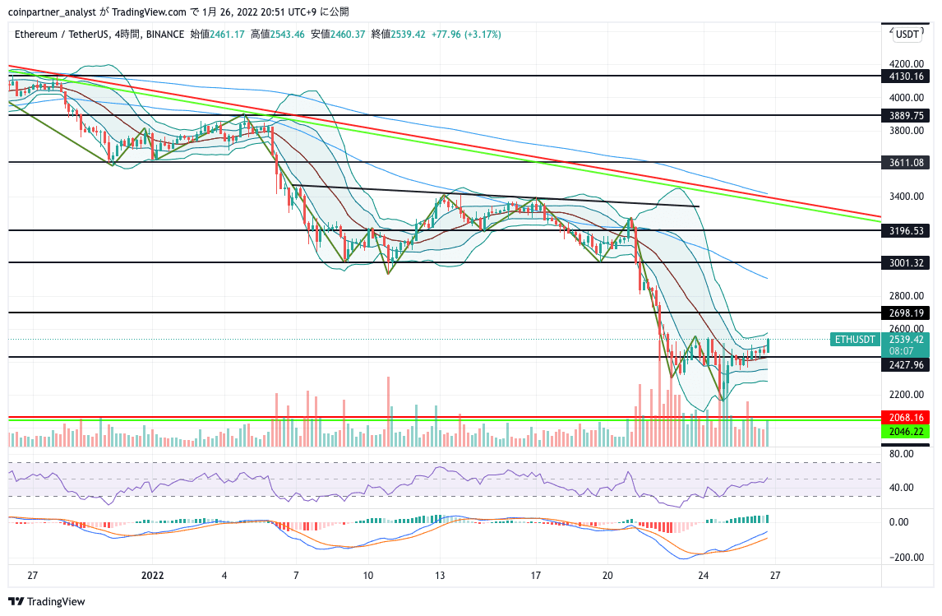Screen dimensions: 942x616
Task: Select the 安値 2460.37 low value
Action: click(338, 35)
